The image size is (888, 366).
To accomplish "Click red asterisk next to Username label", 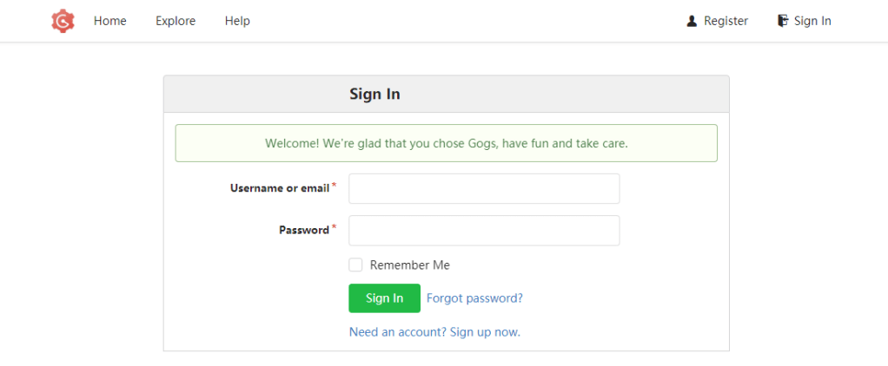I will click(335, 186).
